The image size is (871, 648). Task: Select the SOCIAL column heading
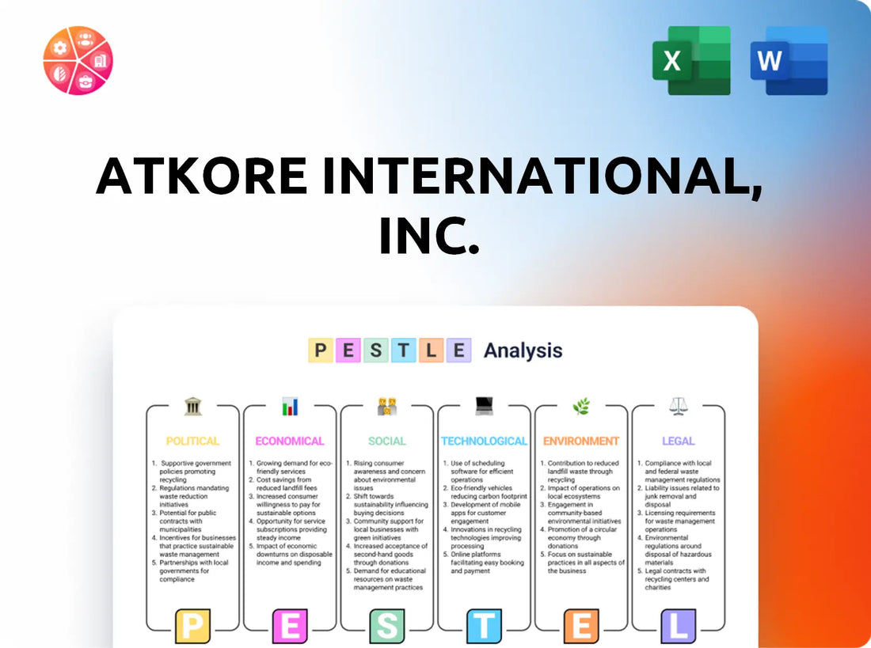[387, 441]
